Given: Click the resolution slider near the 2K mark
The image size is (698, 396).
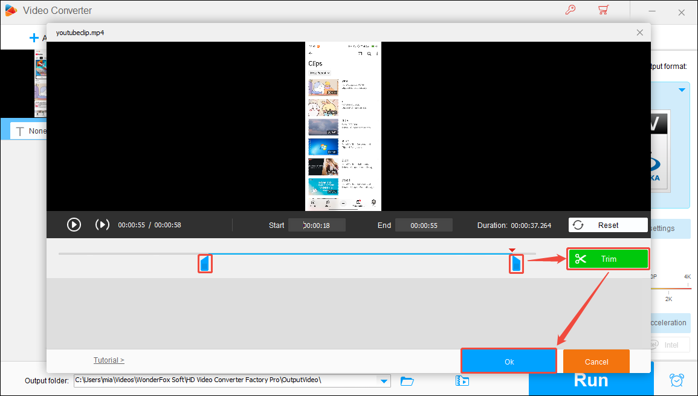Looking at the screenshot, I should pyautogui.click(x=668, y=287).
